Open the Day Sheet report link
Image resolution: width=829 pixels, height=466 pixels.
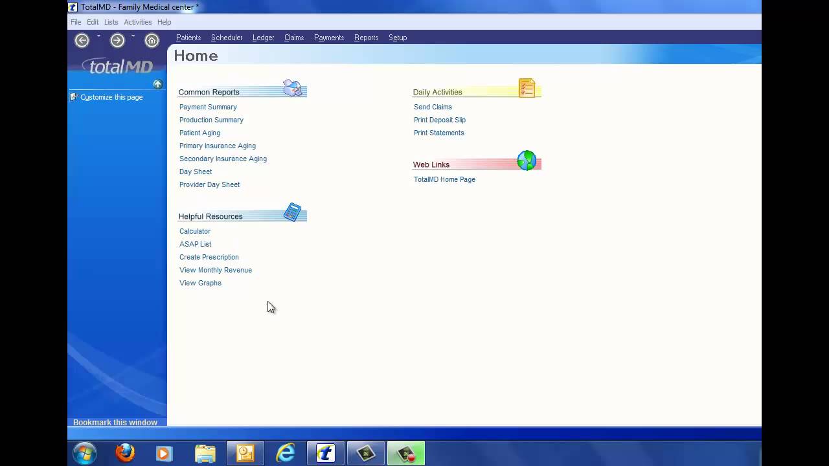point(196,172)
